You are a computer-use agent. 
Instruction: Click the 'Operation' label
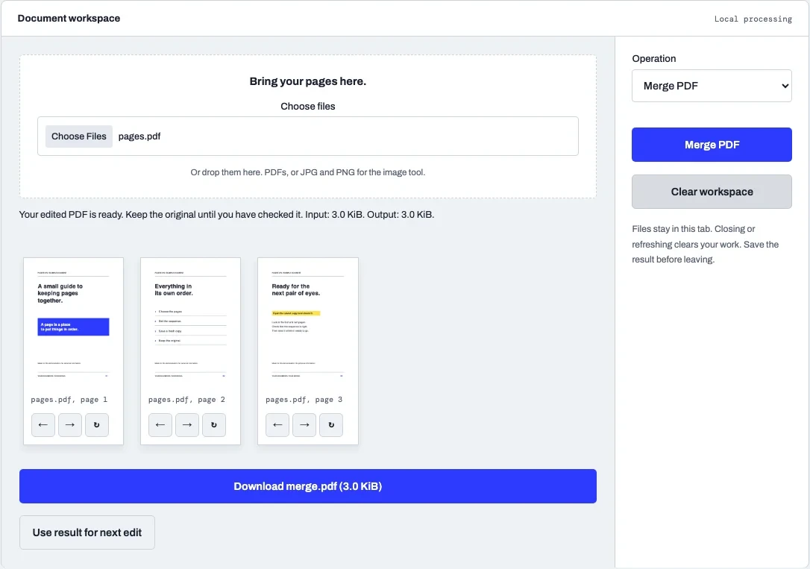(653, 59)
